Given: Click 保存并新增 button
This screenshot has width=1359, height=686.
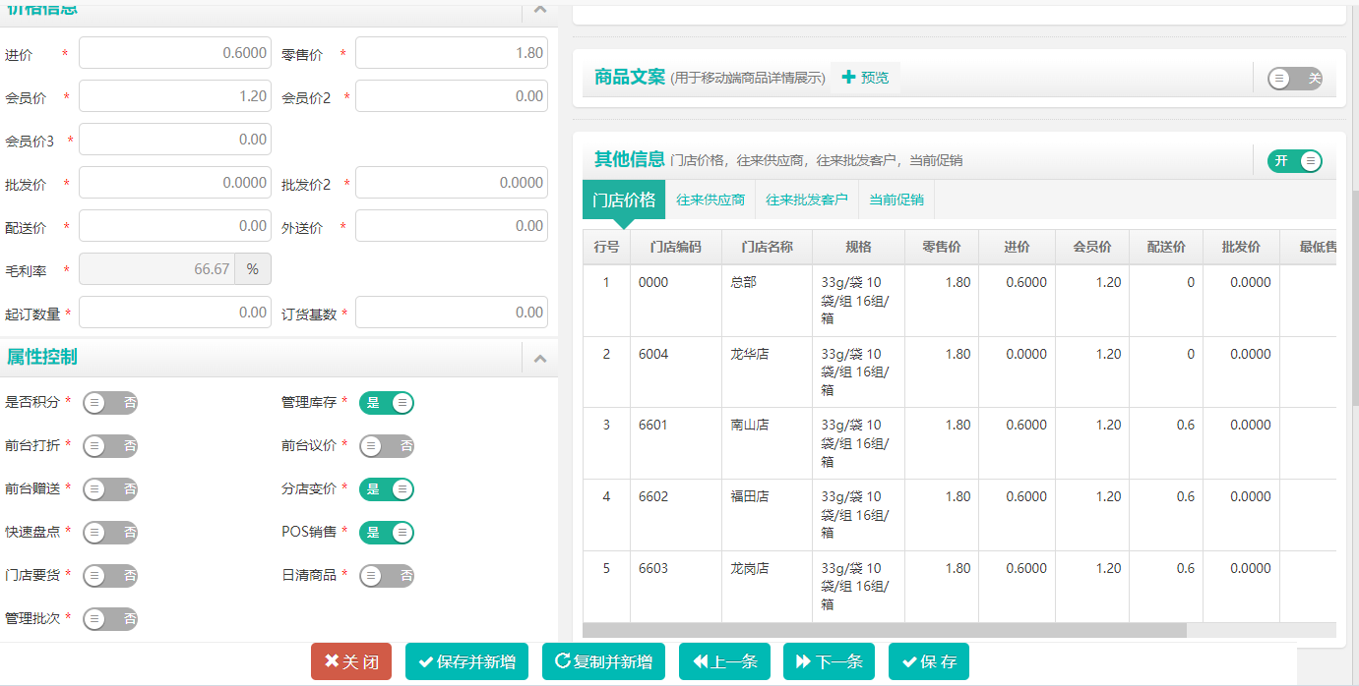Looking at the screenshot, I should pyautogui.click(x=467, y=661).
